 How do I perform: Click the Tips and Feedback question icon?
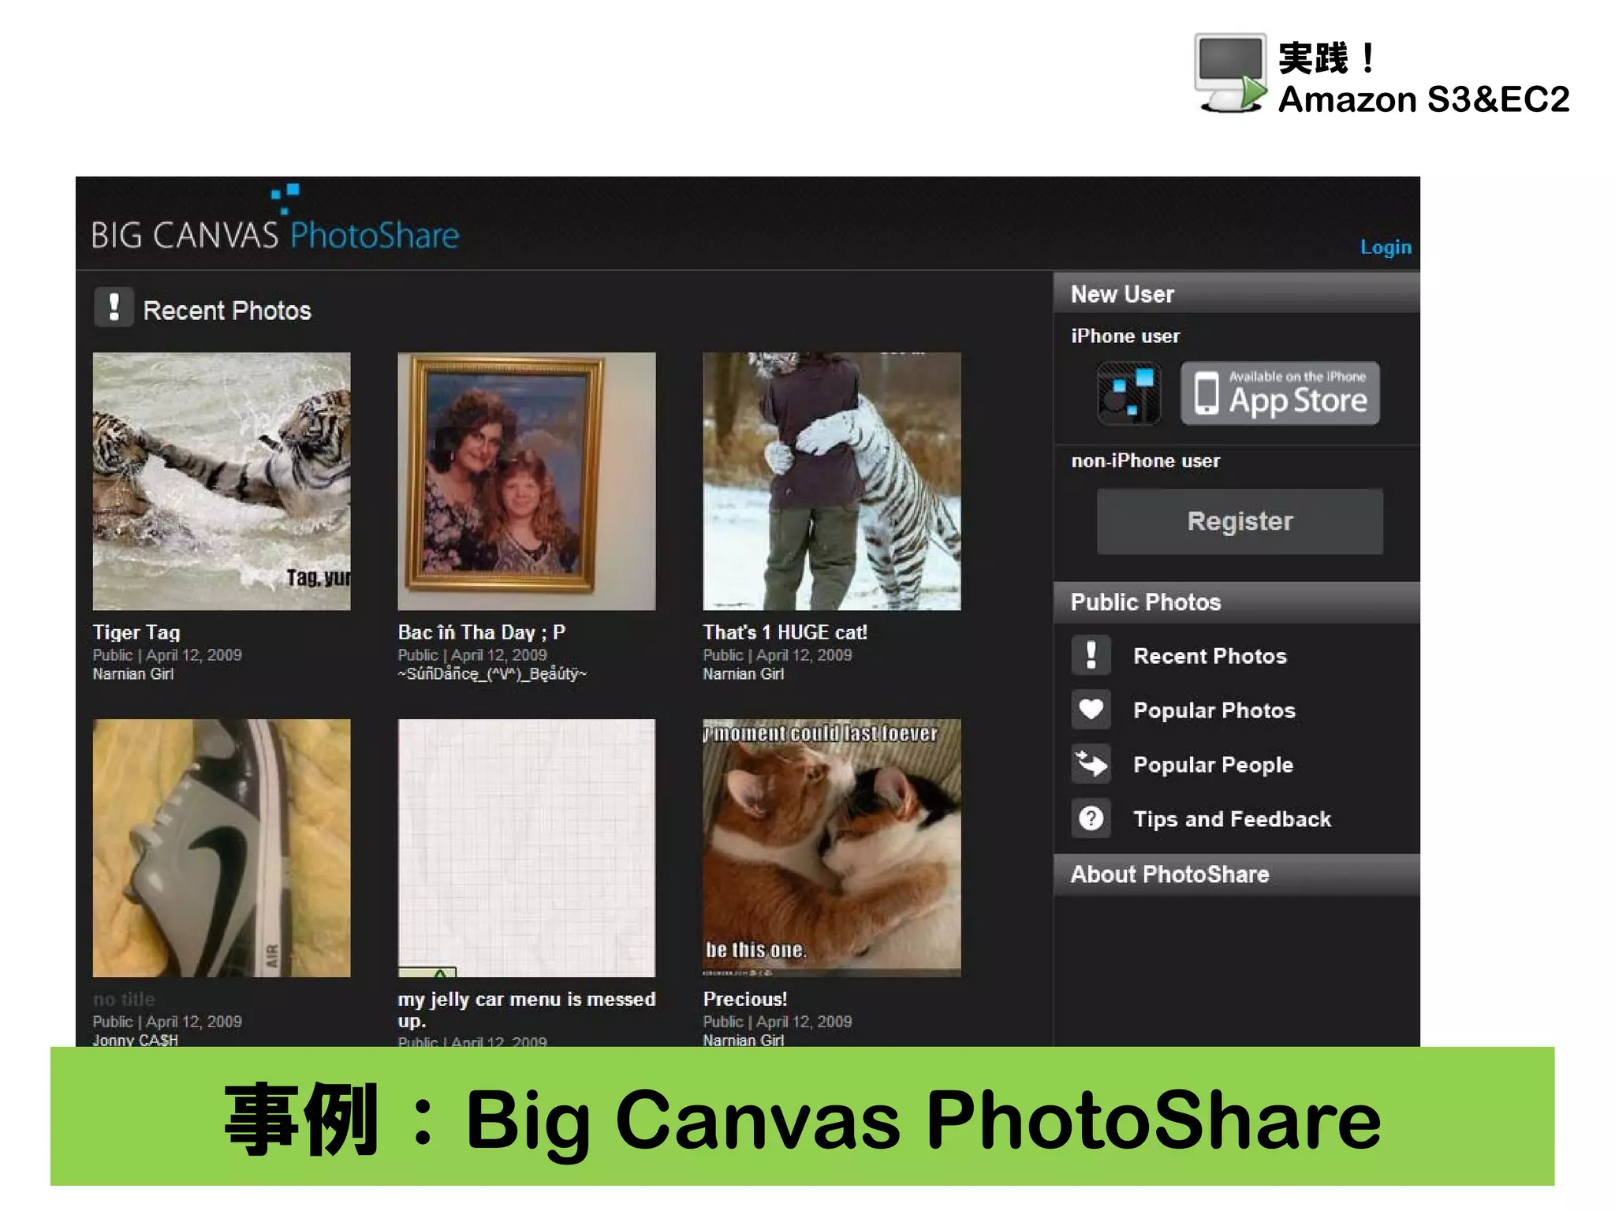click(x=1091, y=818)
